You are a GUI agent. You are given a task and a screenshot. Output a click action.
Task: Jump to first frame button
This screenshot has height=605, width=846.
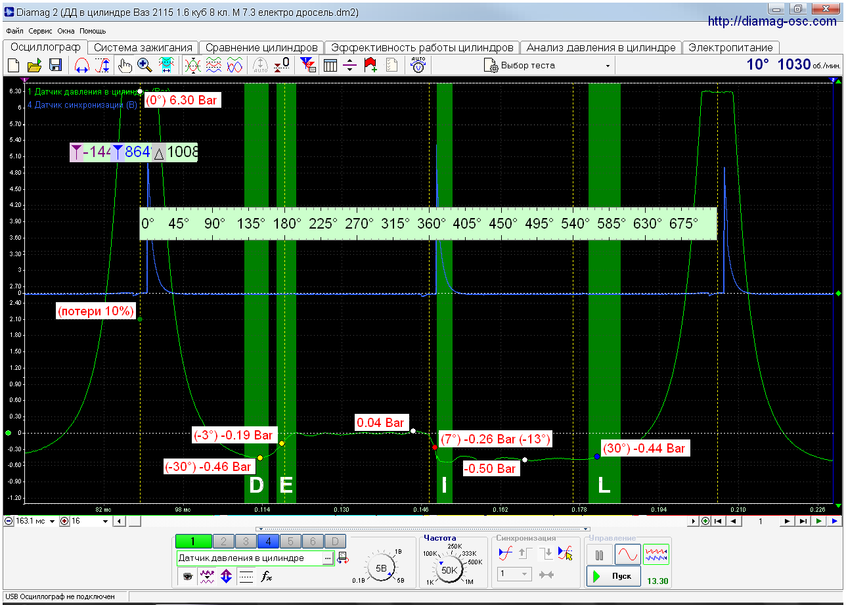click(717, 521)
